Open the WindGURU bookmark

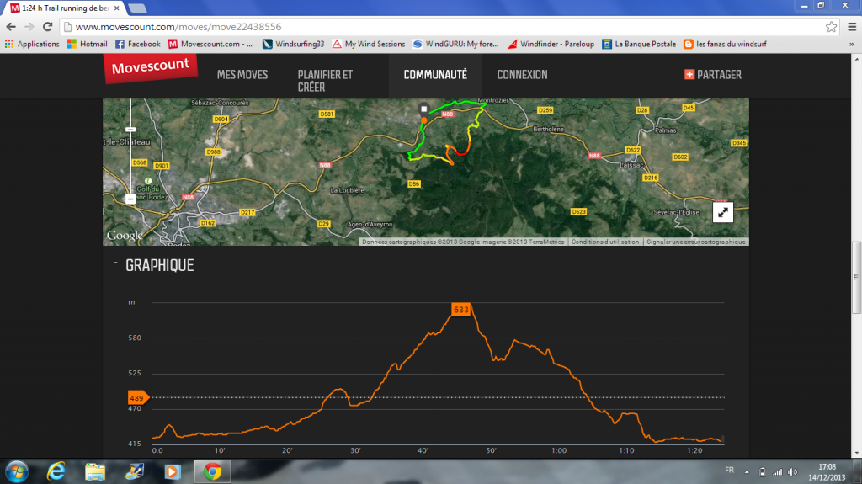point(455,44)
